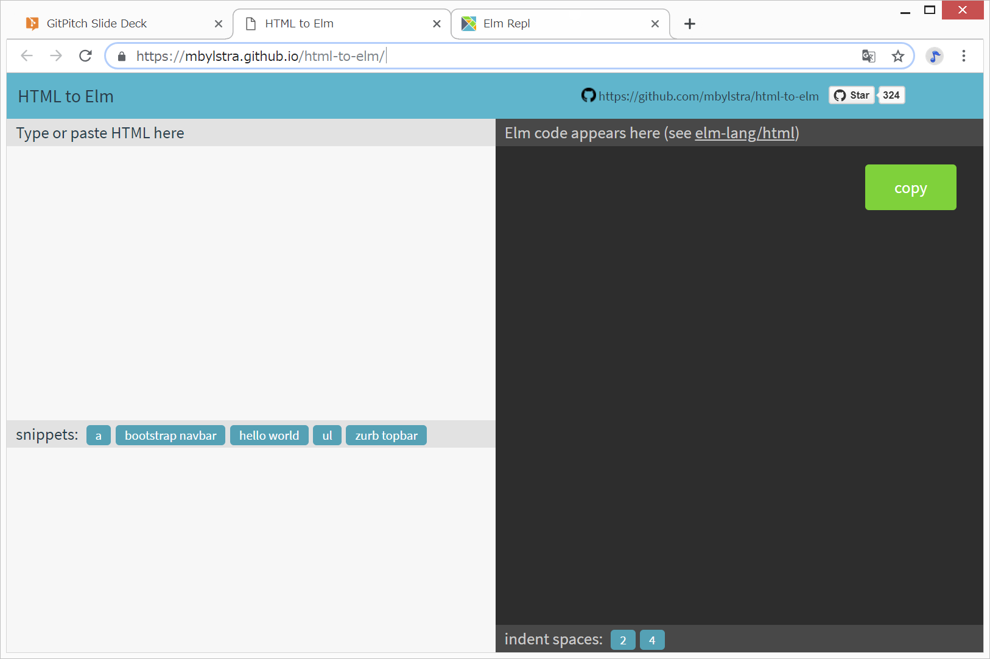Set indent spaces to 4

click(652, 640)
